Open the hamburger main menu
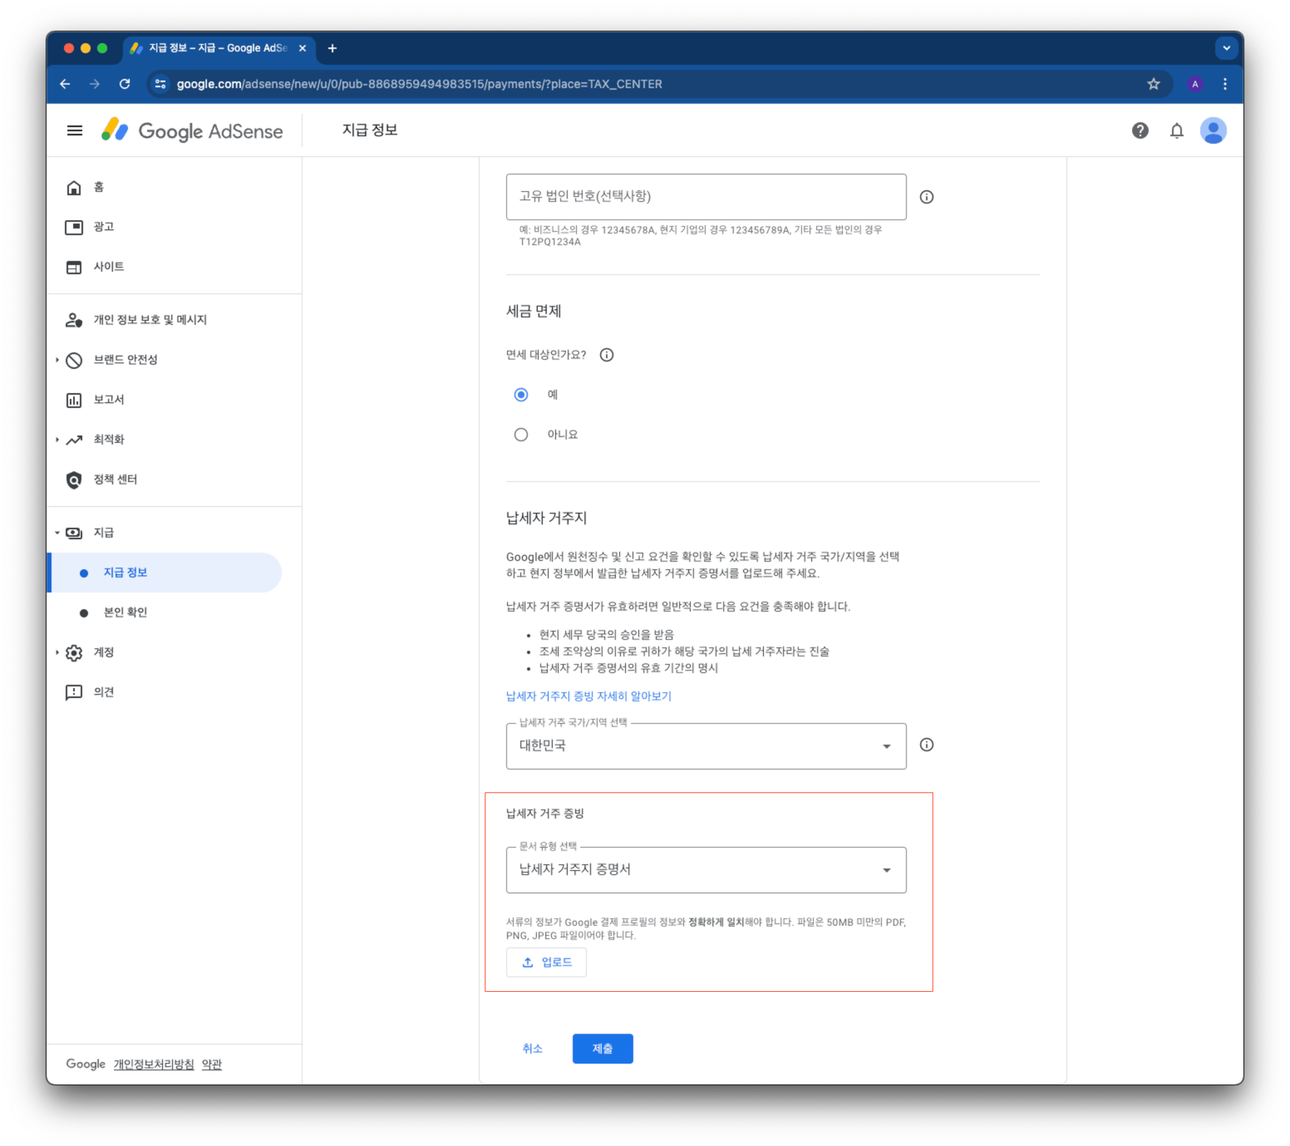This screenshot has height=1146, width=1290. coord(75,131)
